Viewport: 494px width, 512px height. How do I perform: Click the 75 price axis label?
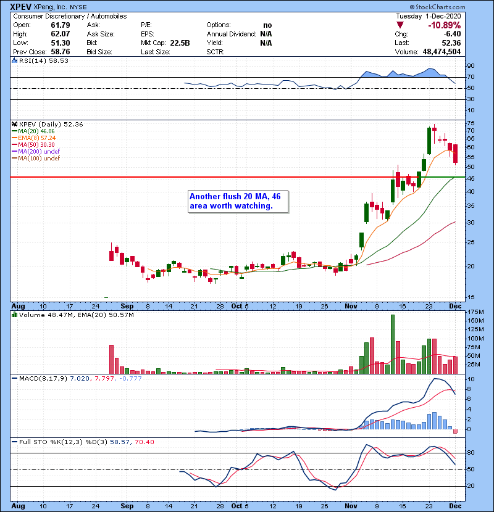471,123
